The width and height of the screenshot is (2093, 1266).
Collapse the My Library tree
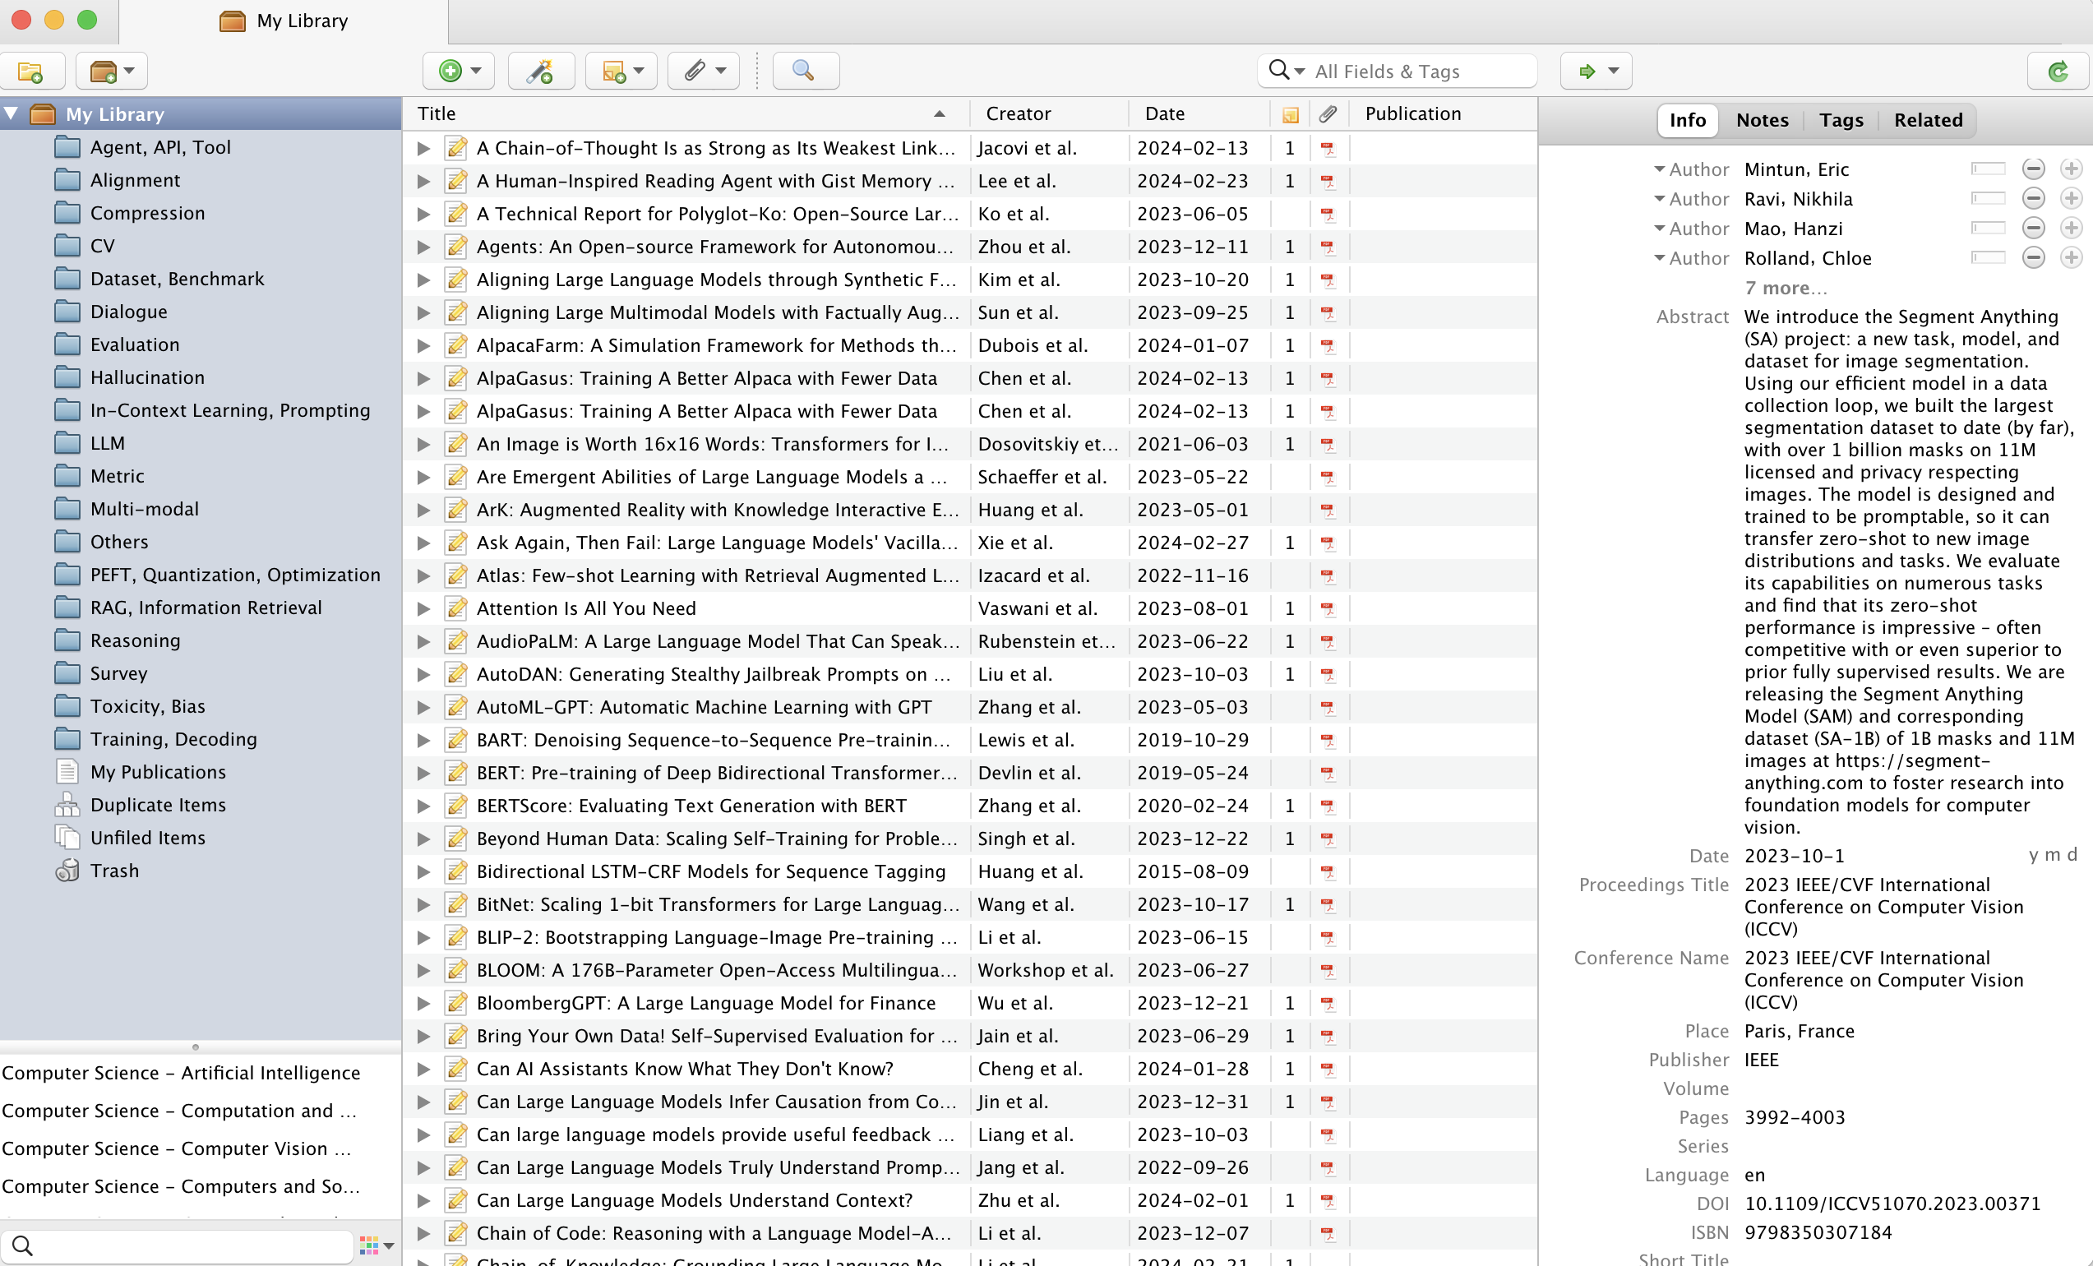pos(12,113)
